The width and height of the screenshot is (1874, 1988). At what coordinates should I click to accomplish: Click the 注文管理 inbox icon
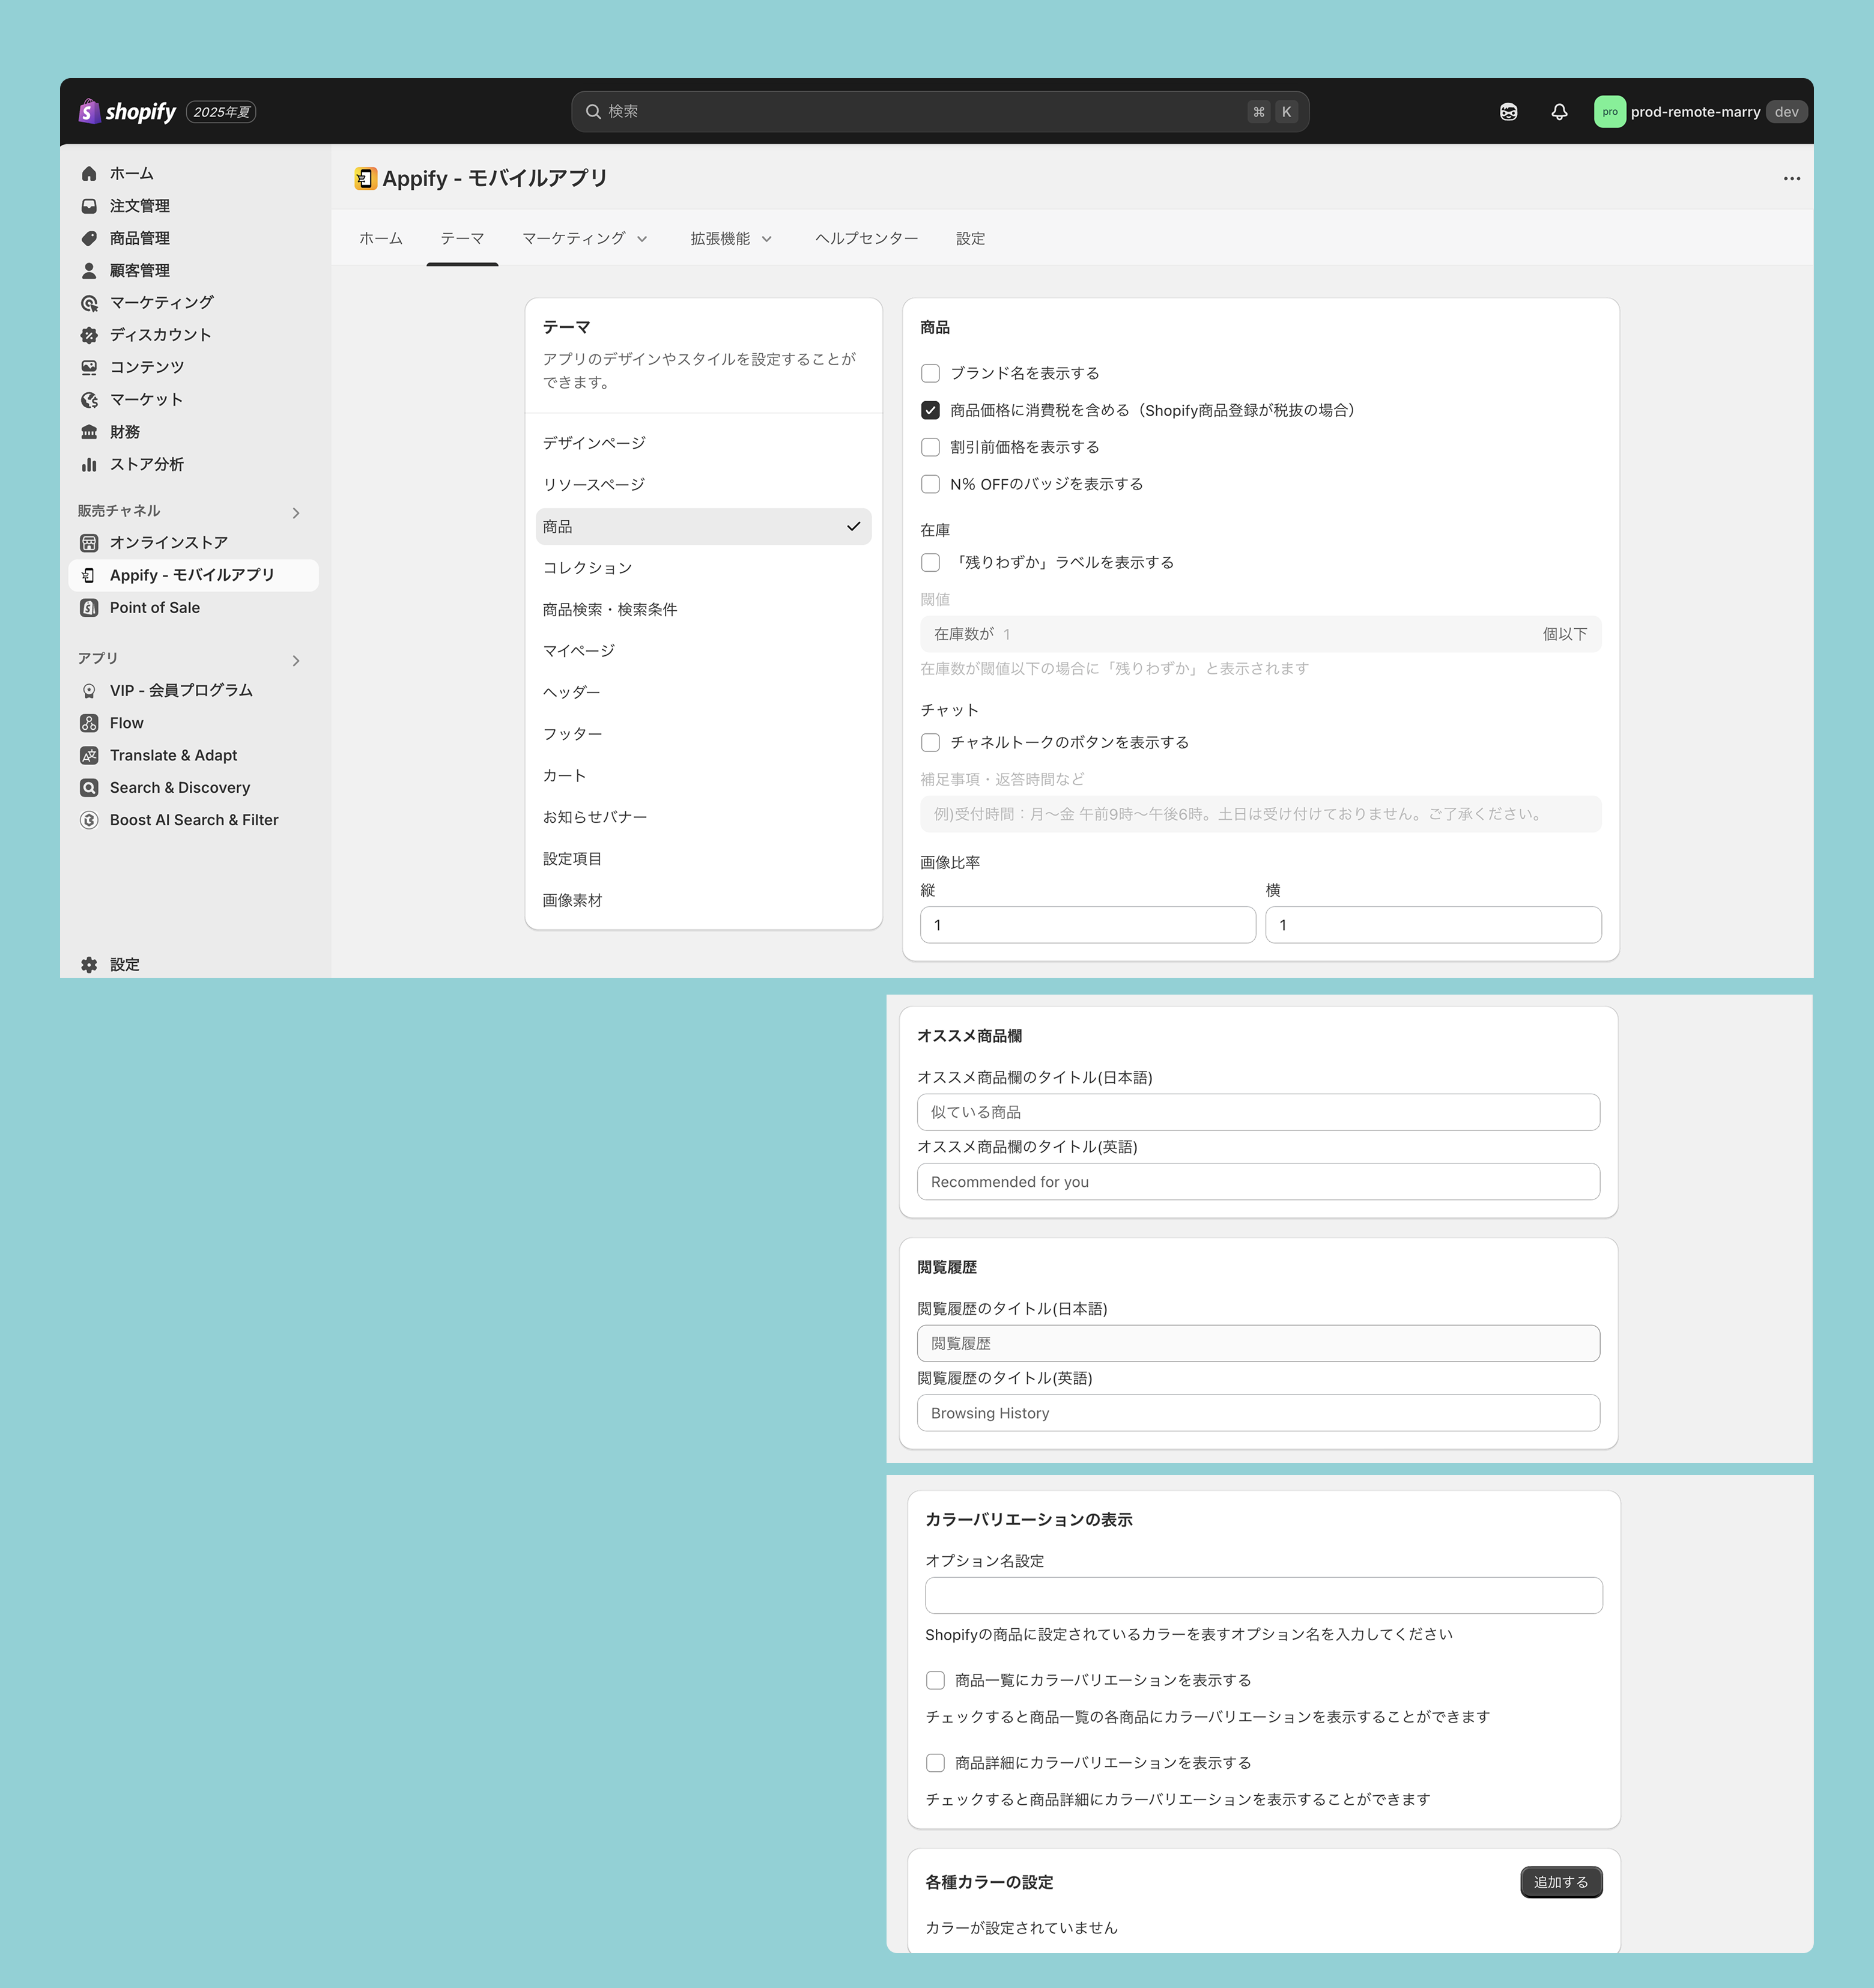pos(89,206)
